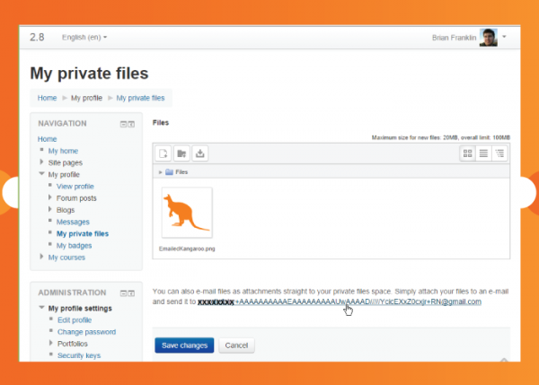Click the Home breadcrumb link
Viewport: 539px width, 385px height.
pos(47,98)
